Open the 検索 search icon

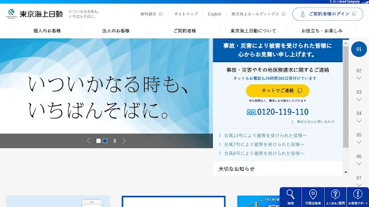[x=291, y=197]
